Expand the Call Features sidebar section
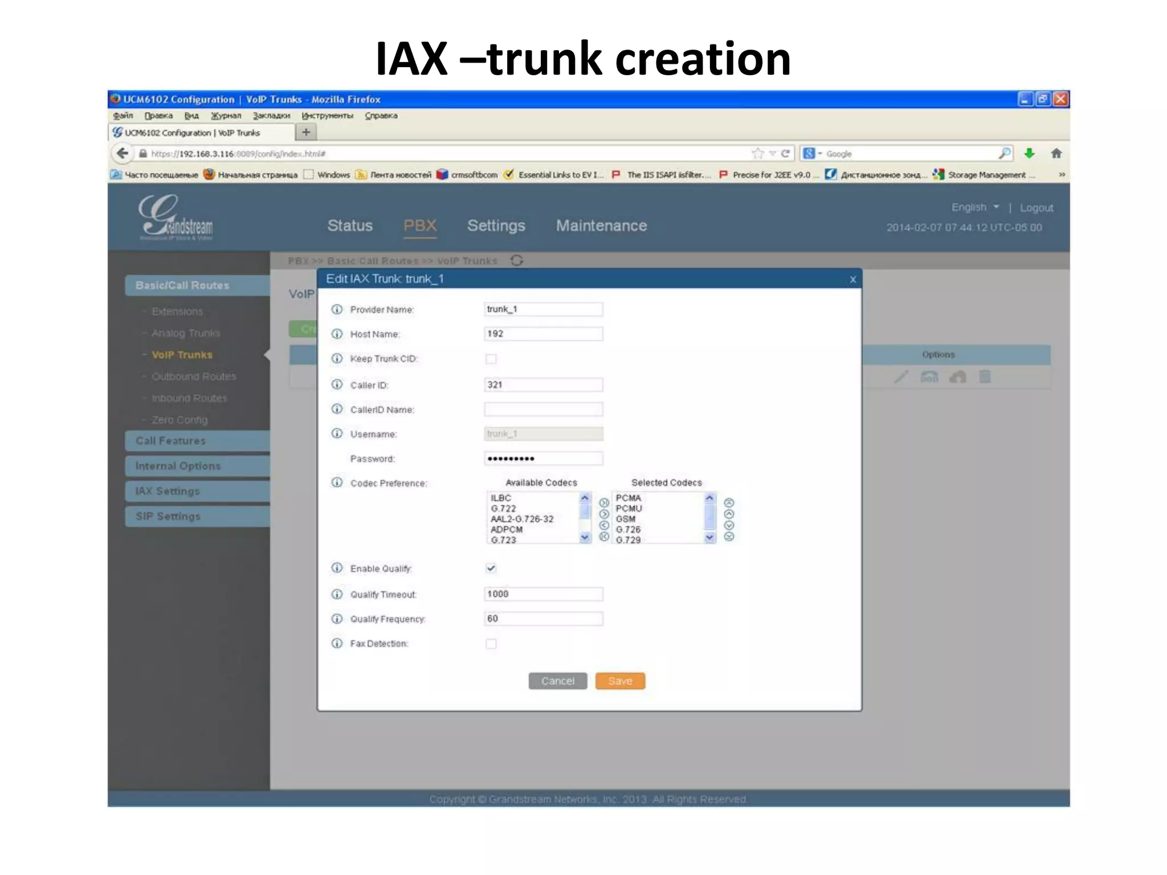Image resolution: width=1167 pixels, height=875 pixels. [x=197, y=440]
